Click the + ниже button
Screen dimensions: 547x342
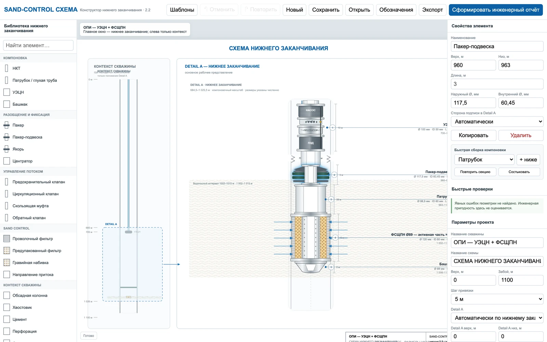[x=528, y=160]
